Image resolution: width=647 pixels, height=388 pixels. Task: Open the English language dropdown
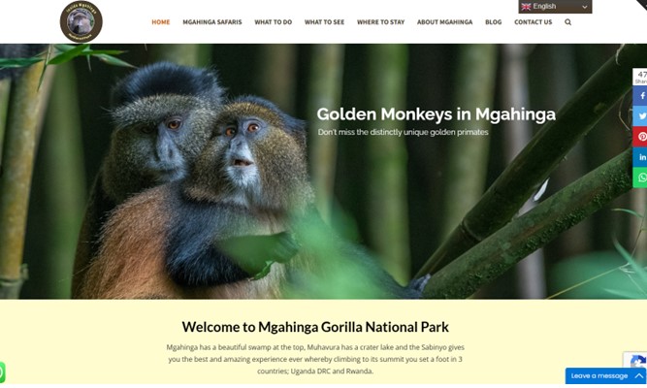[555, 7]
